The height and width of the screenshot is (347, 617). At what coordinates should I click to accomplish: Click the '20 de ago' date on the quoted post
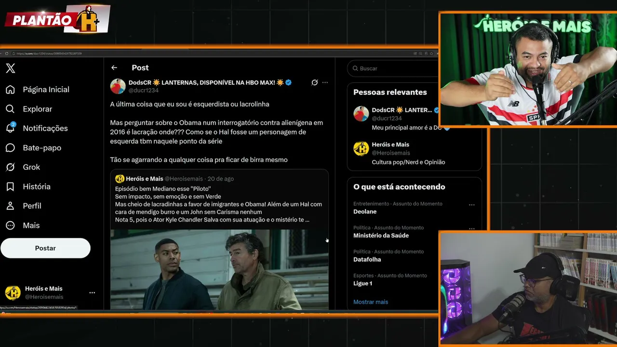(x=221, y=179)
